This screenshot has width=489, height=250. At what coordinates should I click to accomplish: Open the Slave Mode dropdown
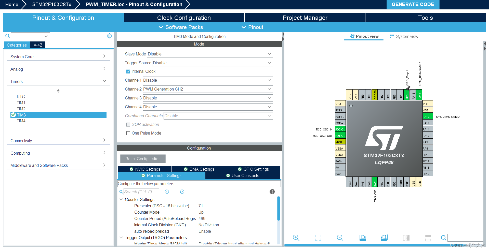coord(210,54)
